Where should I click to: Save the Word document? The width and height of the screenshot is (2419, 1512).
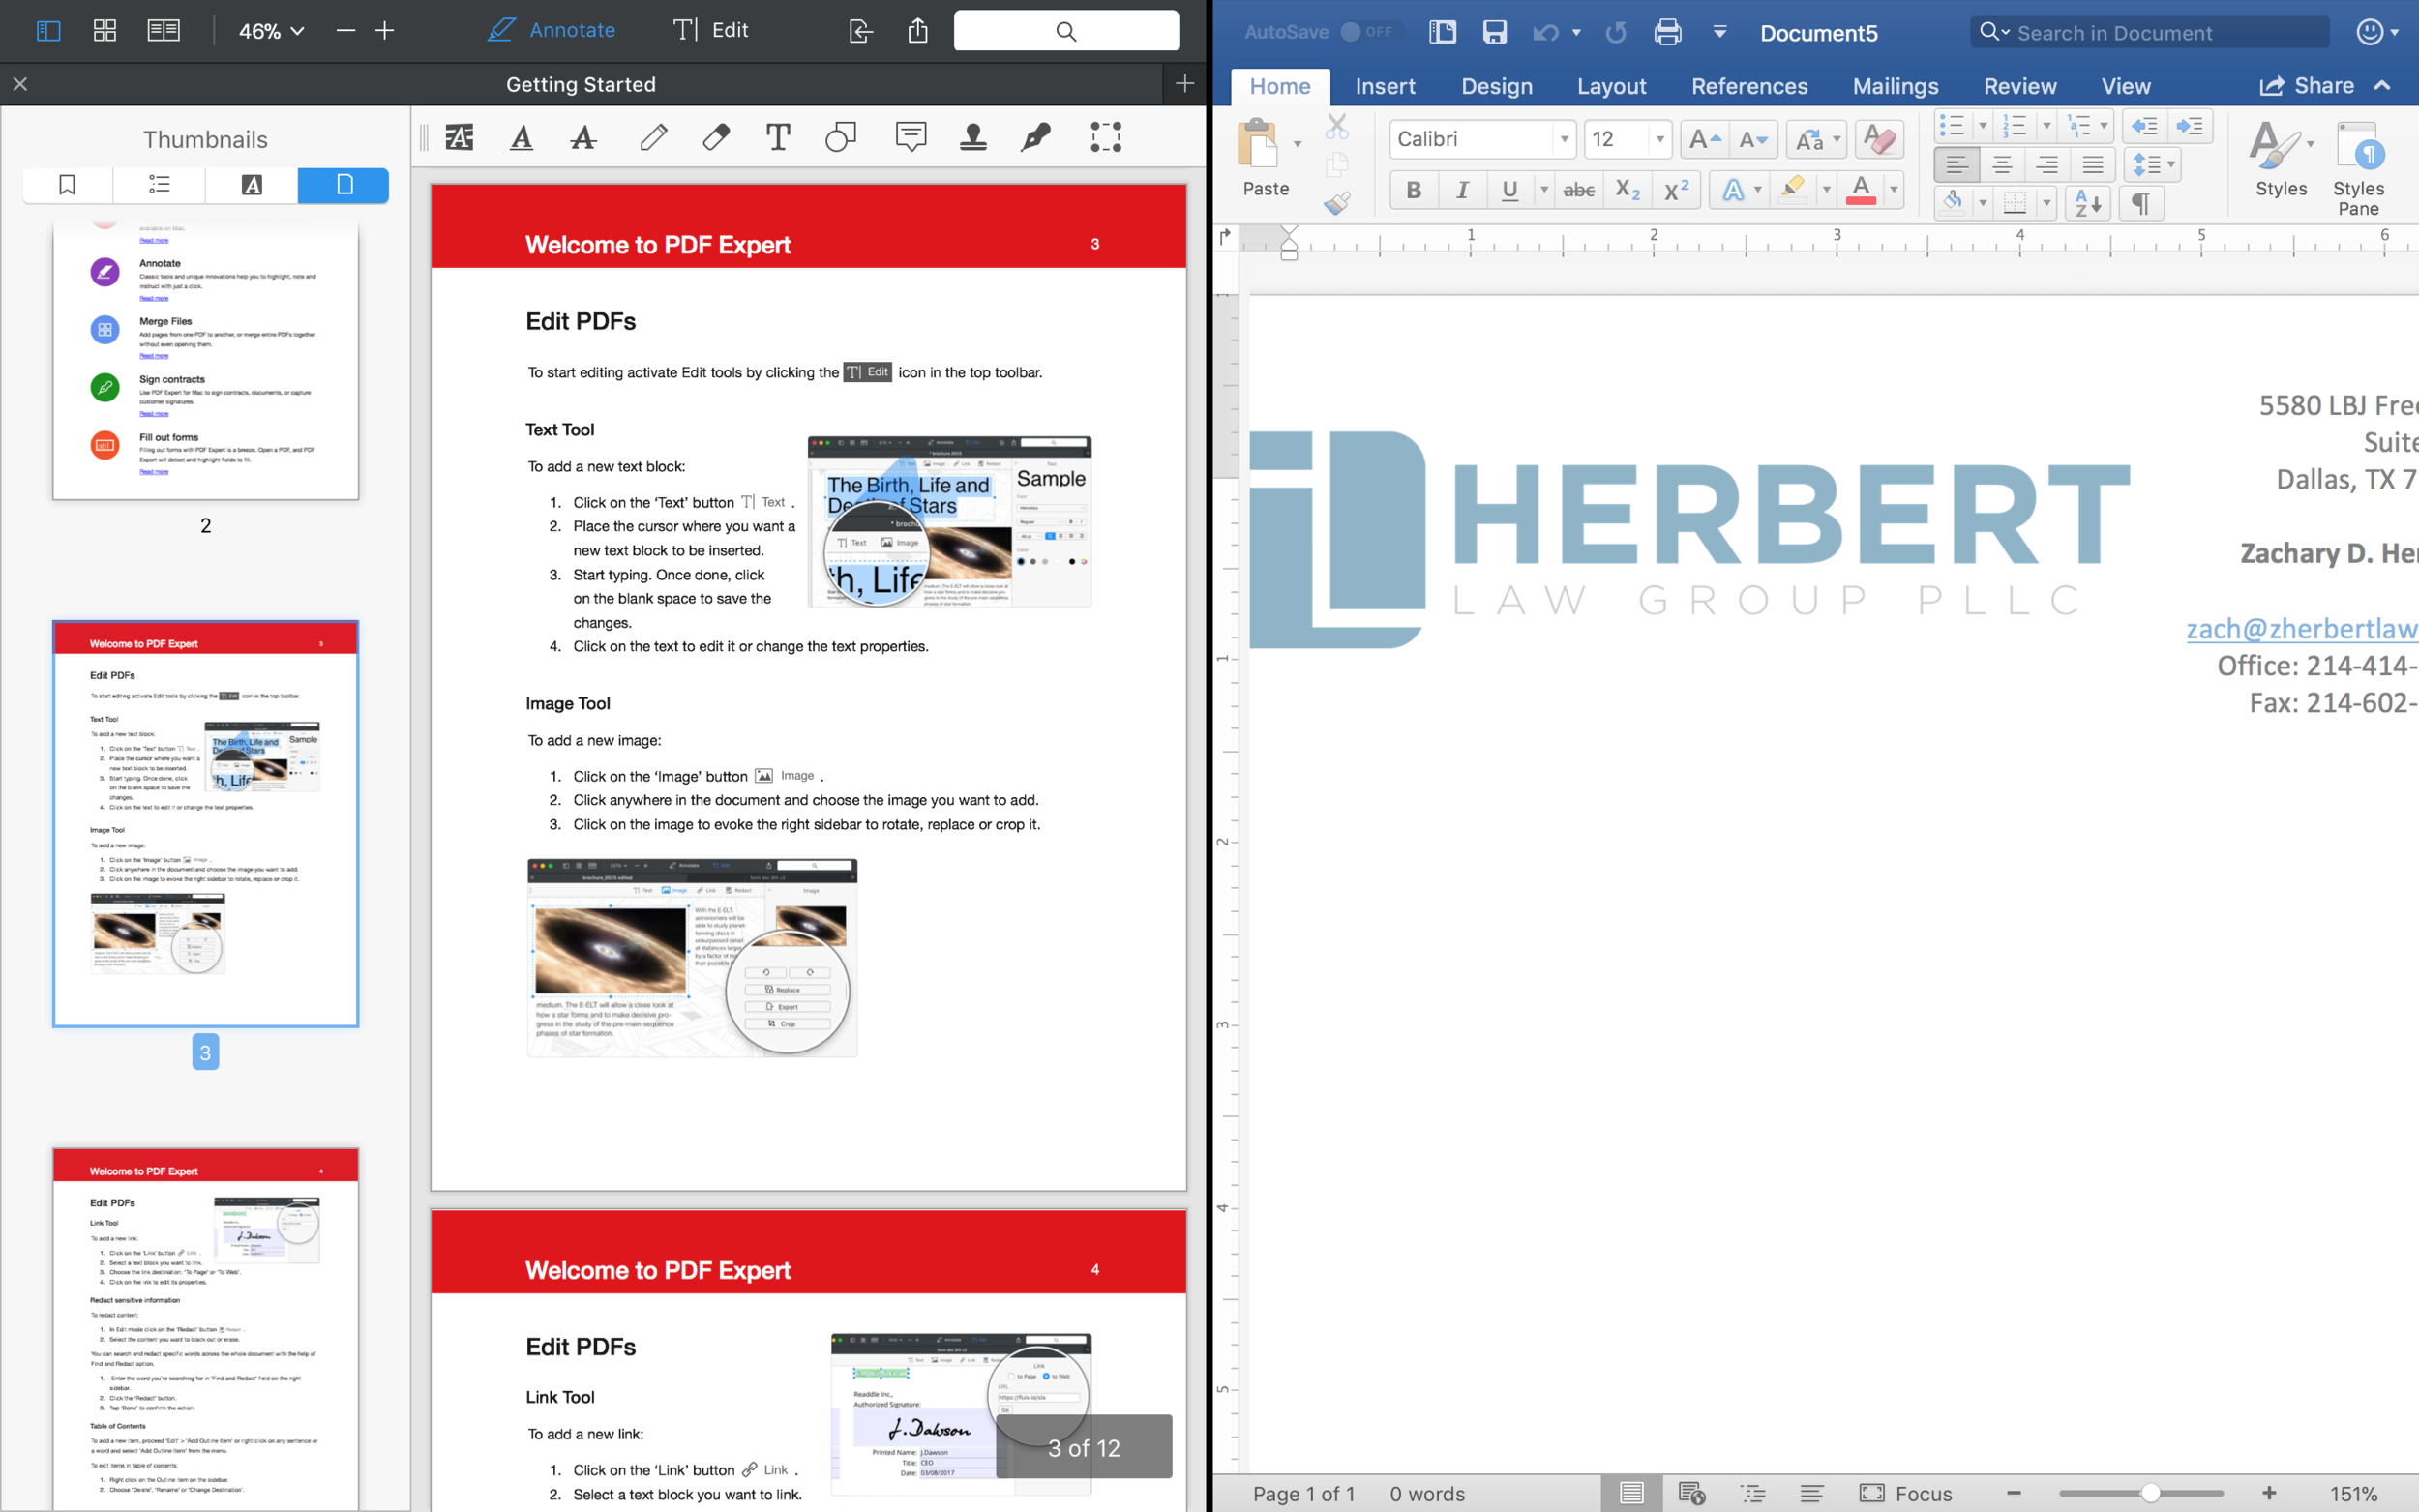click(1494, 32)
